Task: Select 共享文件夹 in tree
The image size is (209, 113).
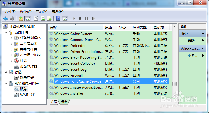Action: click(29, 49)
